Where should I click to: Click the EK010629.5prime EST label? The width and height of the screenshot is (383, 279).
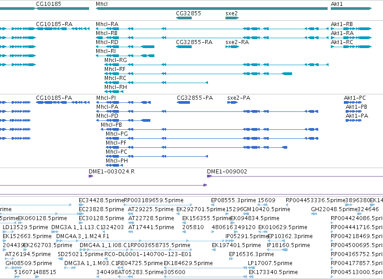[283, 227]
